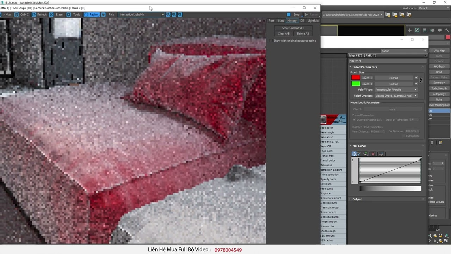
Task: Open the Create panel plus icon
Action: [x=409, y=30]
